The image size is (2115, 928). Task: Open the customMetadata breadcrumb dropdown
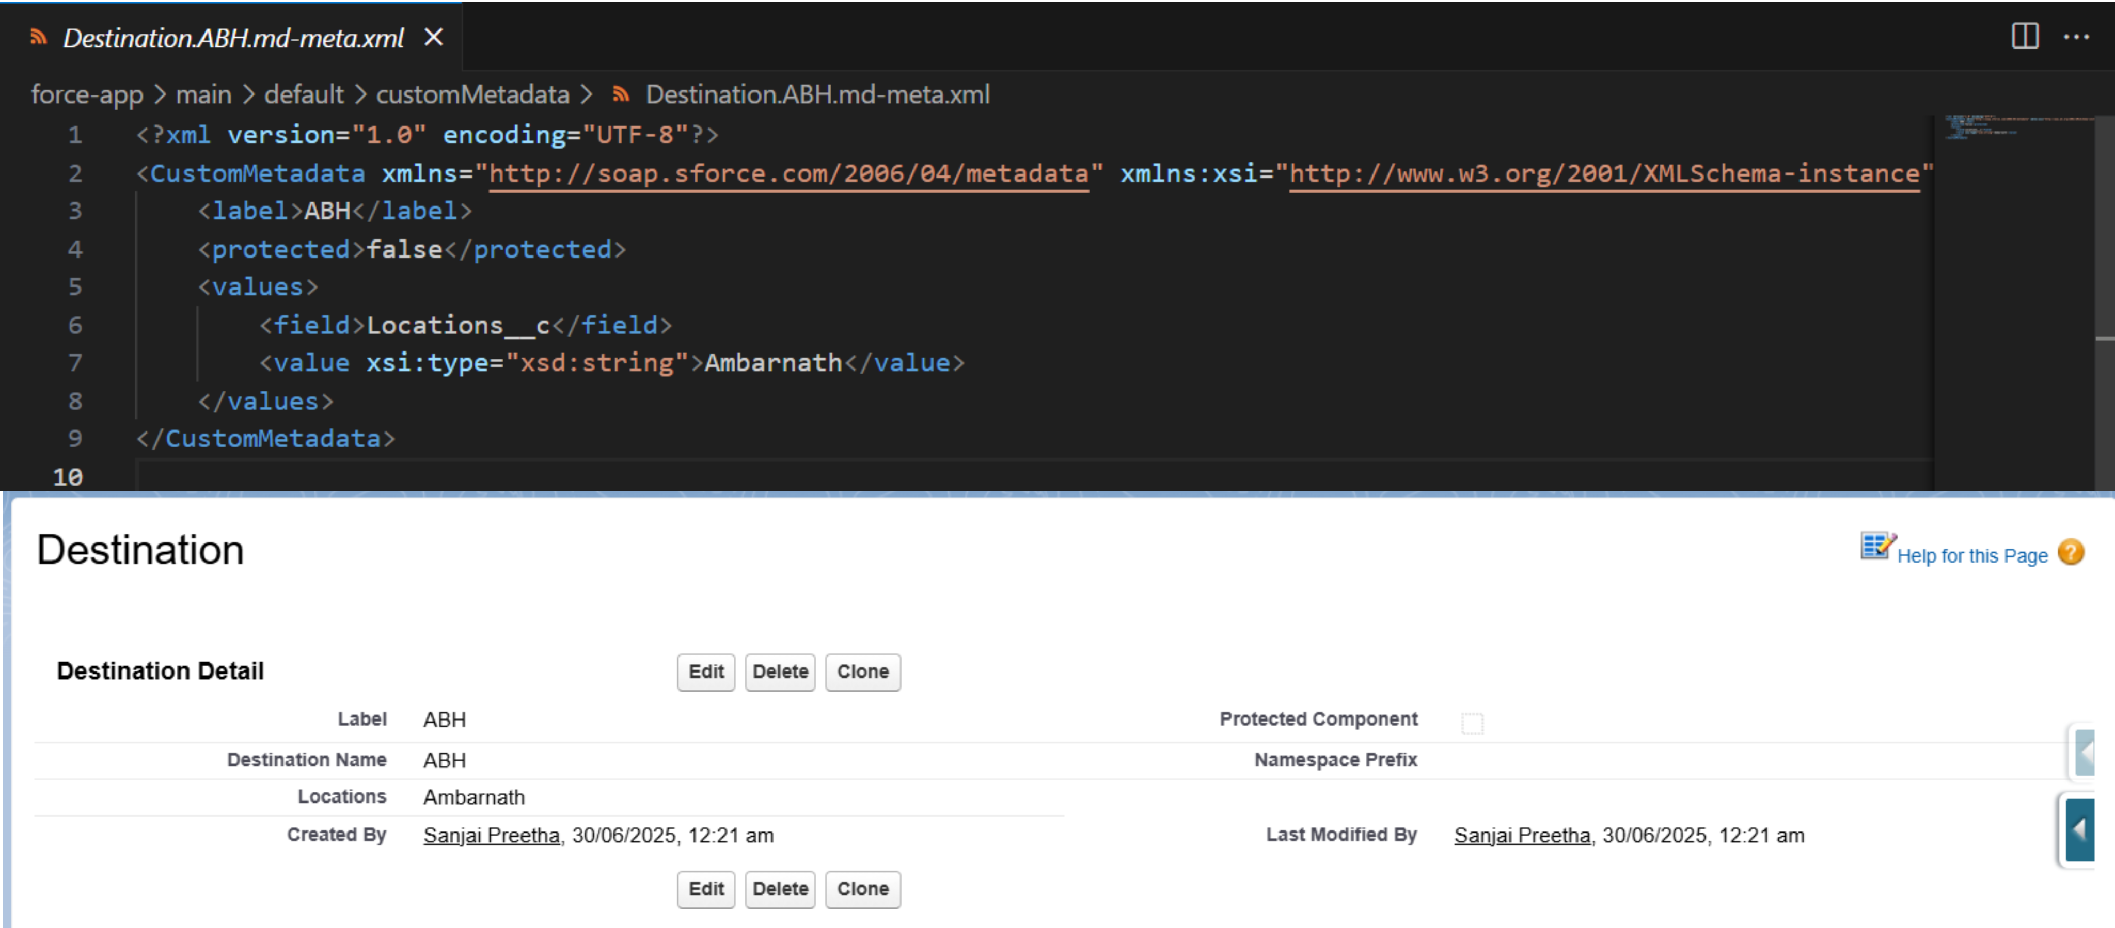pos(472,94)
